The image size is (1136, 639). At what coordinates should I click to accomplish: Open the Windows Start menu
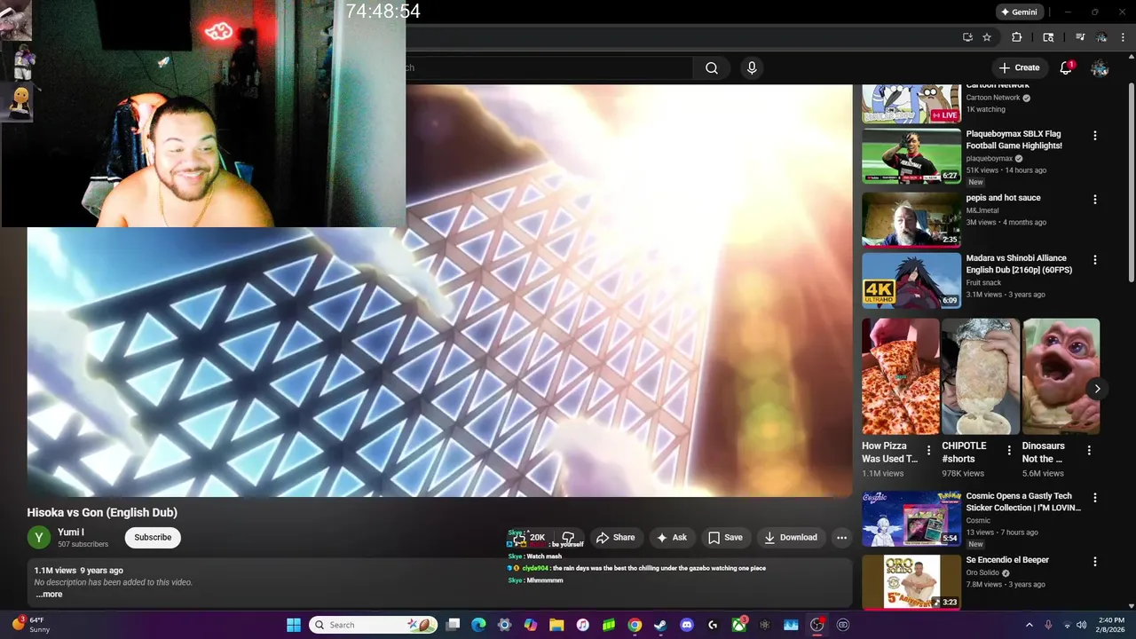coord(294,625)
